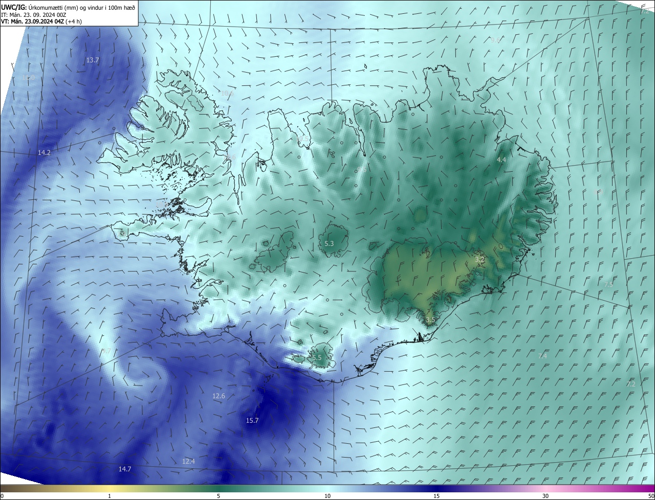
Task: Click the title "UWC/IG: Úrkomumætti (mm) og vindur"
Action: click(x=68, y=7)
